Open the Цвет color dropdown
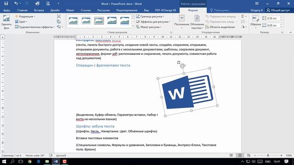 click(x=21, y=22)
